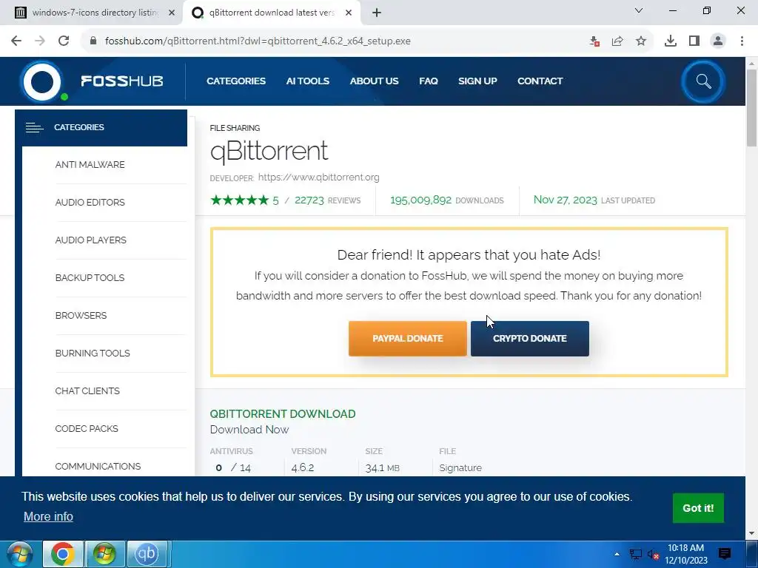Click the page vertical scrollbar thumb
Viewport: 758px width, 568px height.
coord(752,107)
